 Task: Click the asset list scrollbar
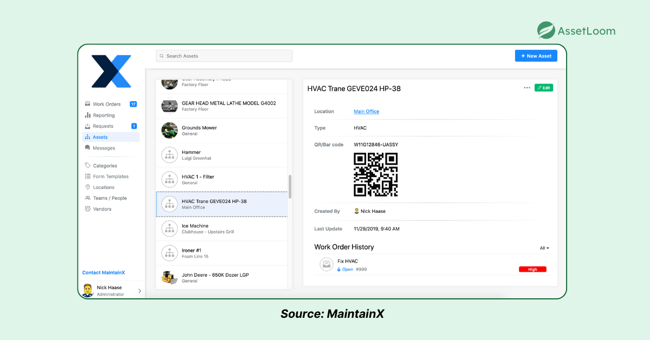tap(290, 186)
